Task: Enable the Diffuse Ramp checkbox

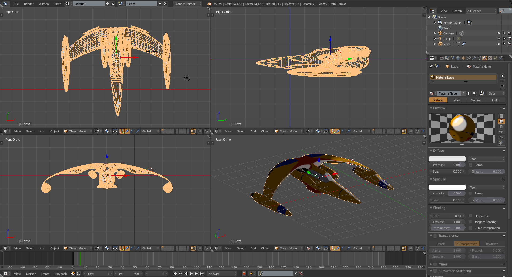Action: click(x=471, y=165)
